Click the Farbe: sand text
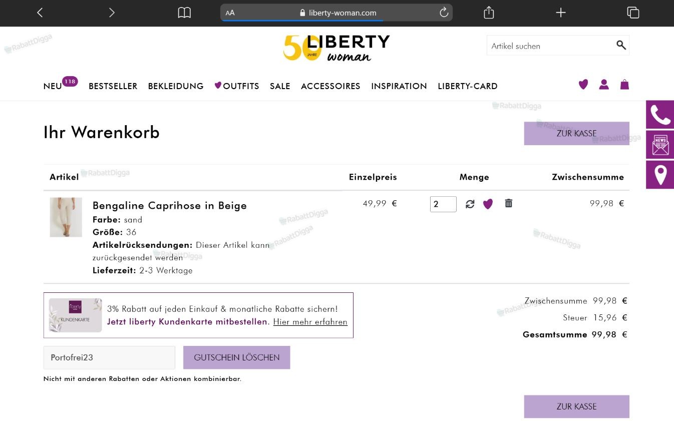Viewport: 674px width, 421px height. tap(118, 220)
